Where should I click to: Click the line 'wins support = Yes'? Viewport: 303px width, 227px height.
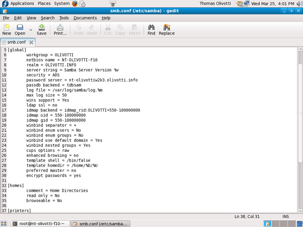(48, 100)
